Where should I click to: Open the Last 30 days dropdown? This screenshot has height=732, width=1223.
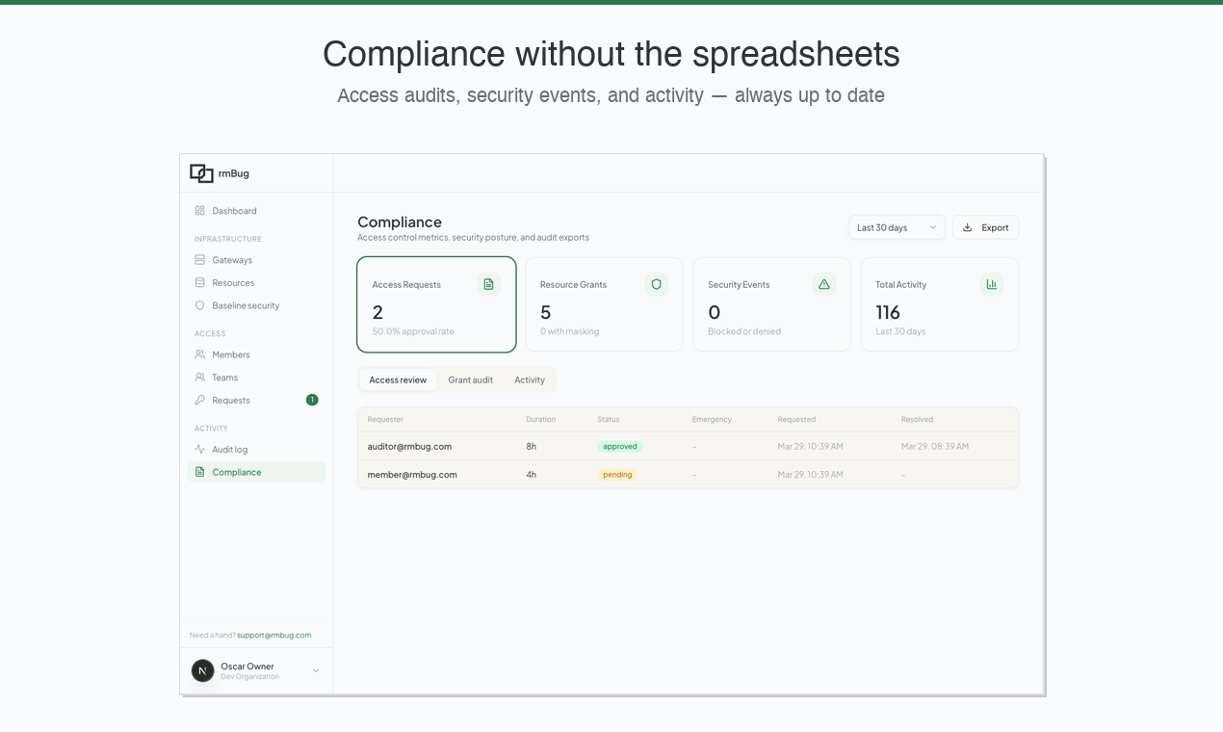coord(897,228)
